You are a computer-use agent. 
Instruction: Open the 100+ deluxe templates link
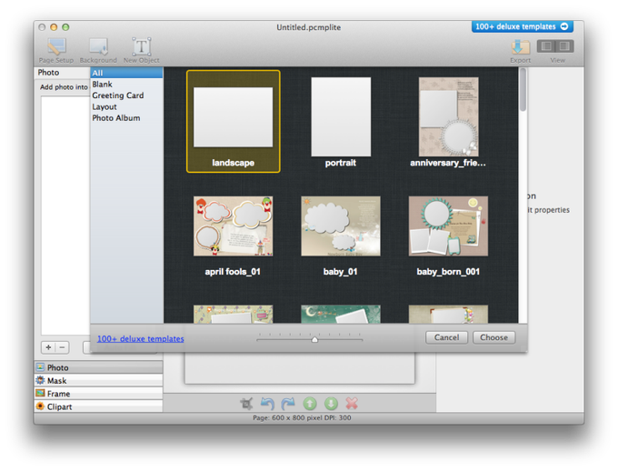pos(140,339)
